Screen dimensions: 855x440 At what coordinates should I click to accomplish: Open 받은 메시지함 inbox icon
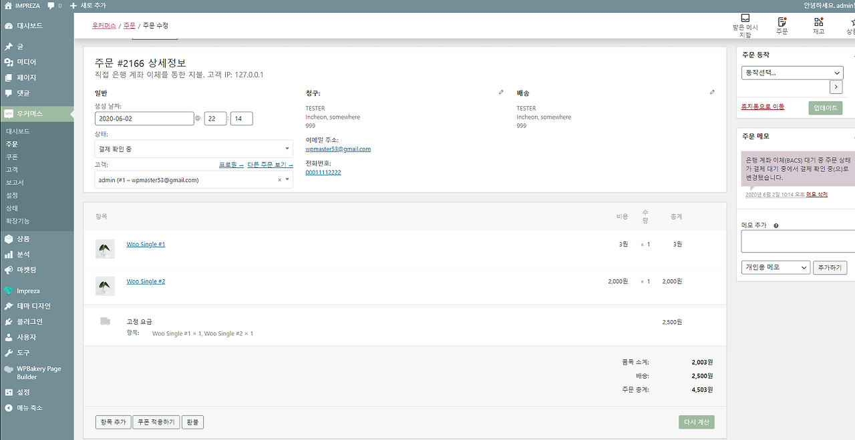[745, 25]
